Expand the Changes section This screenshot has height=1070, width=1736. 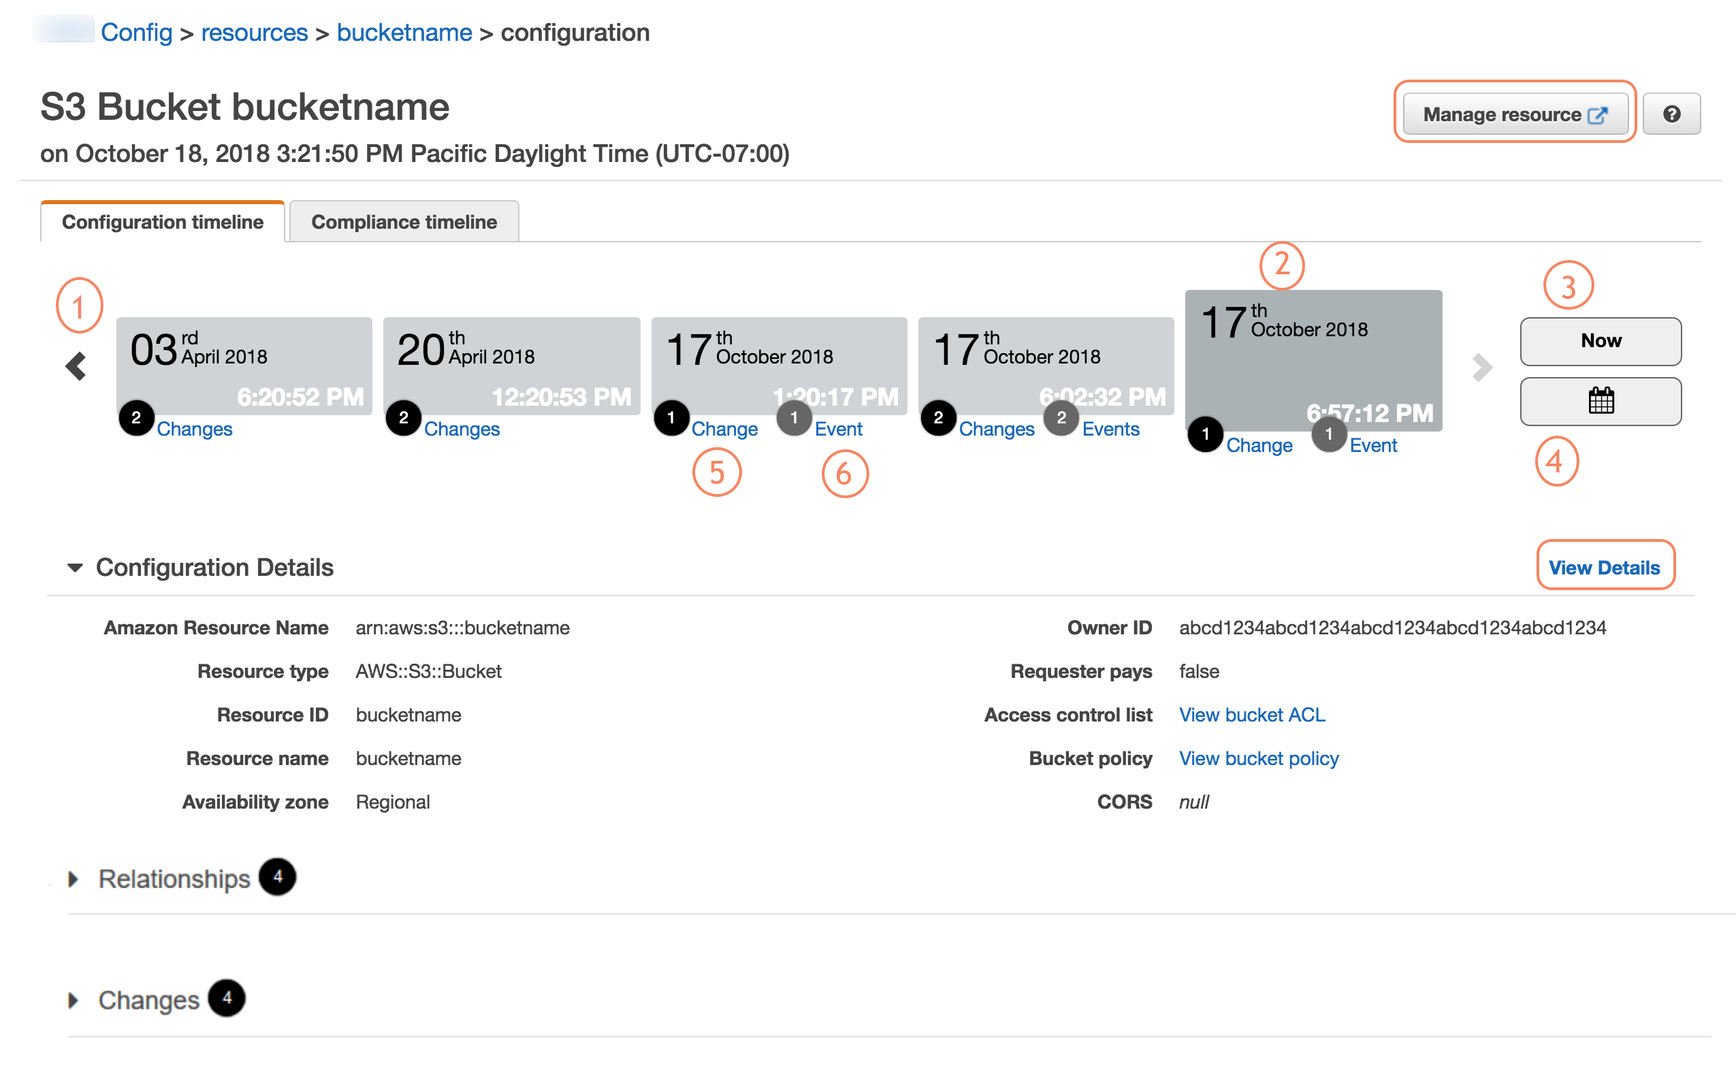click(x=74, y=1000)
